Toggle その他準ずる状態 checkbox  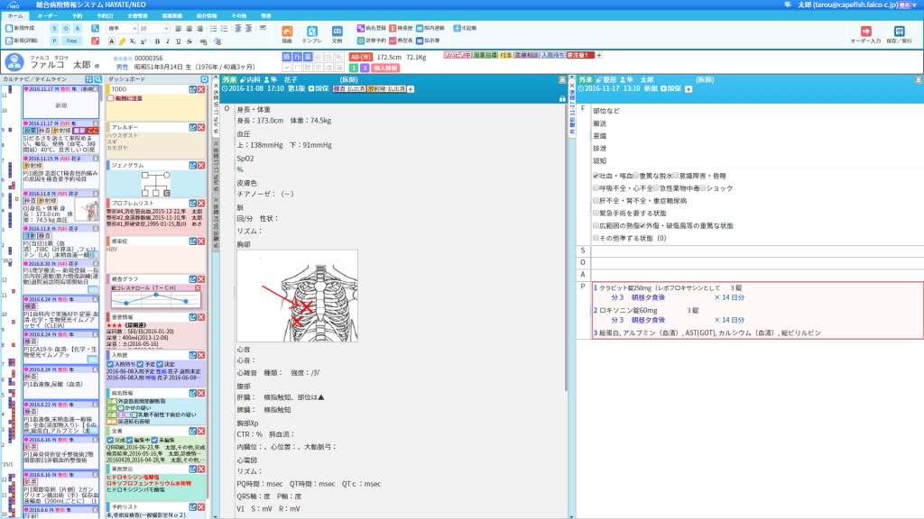coord(596,238)
